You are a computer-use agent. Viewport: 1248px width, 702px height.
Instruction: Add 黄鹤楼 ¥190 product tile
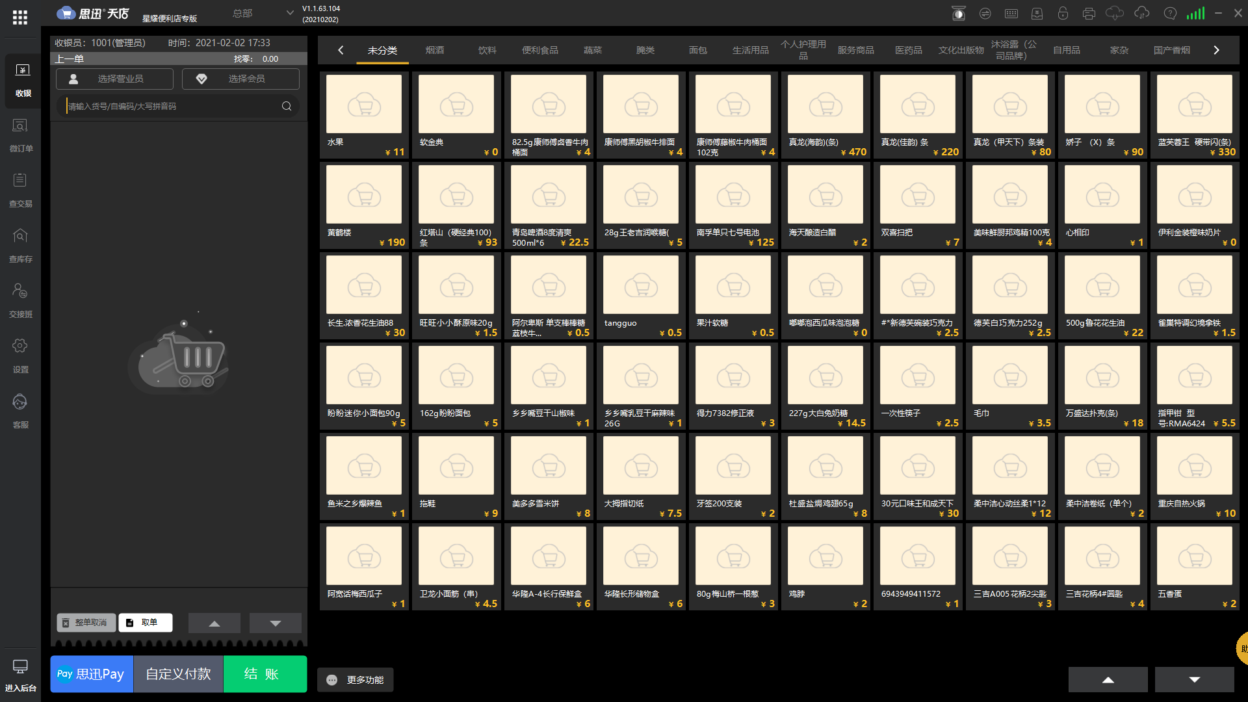[x=364, y=205]
